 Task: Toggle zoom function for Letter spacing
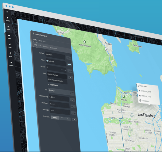pyautogui.click(x=72, y=100)
